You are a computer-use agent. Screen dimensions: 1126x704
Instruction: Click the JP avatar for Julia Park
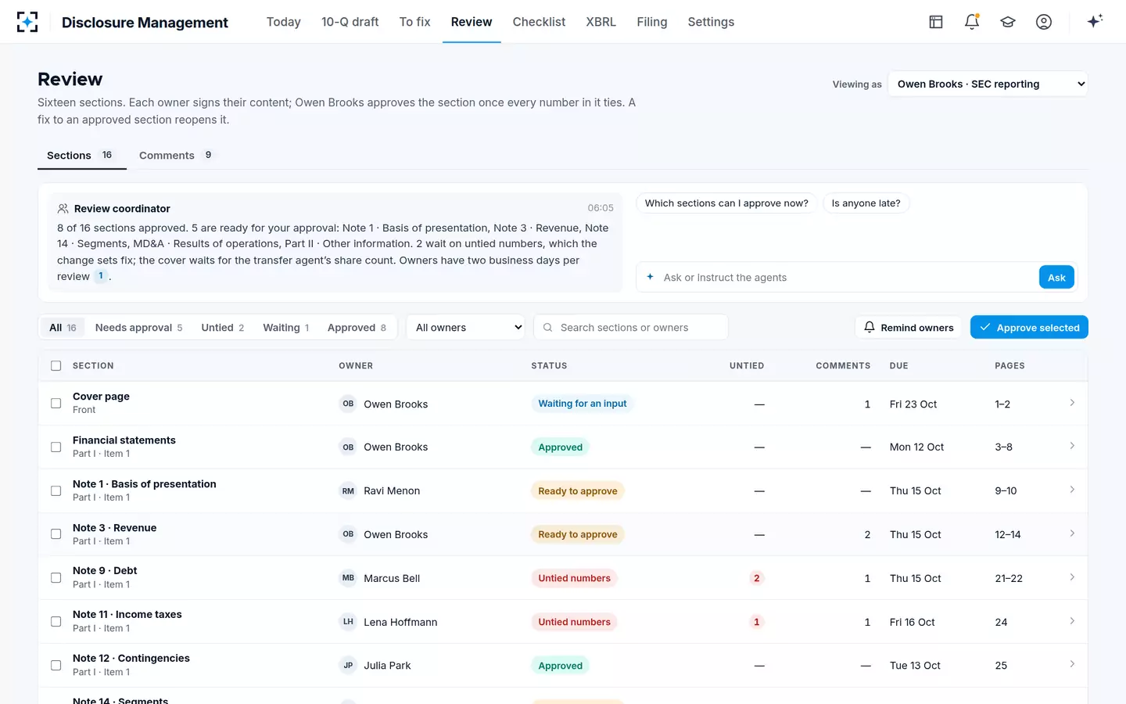coord(348,666)
